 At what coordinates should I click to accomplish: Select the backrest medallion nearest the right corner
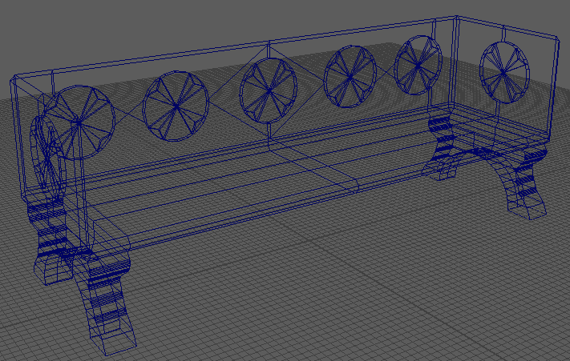pos(419,62)
